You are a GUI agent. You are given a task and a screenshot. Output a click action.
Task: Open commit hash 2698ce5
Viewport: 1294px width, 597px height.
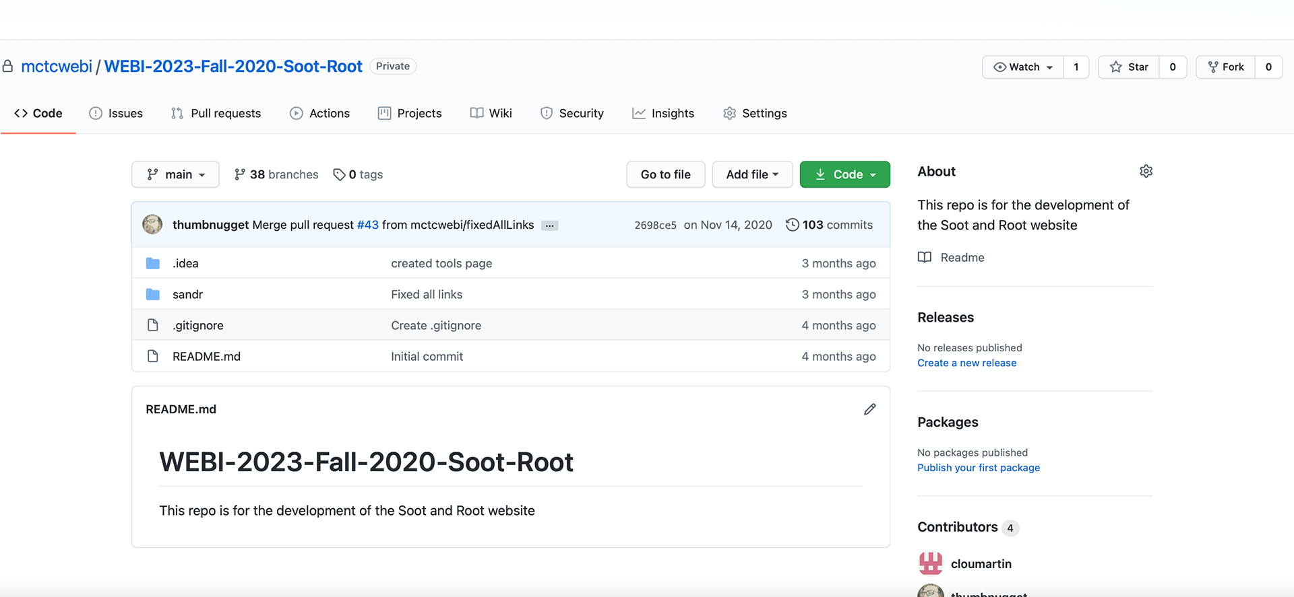click(x=655, y=225)
